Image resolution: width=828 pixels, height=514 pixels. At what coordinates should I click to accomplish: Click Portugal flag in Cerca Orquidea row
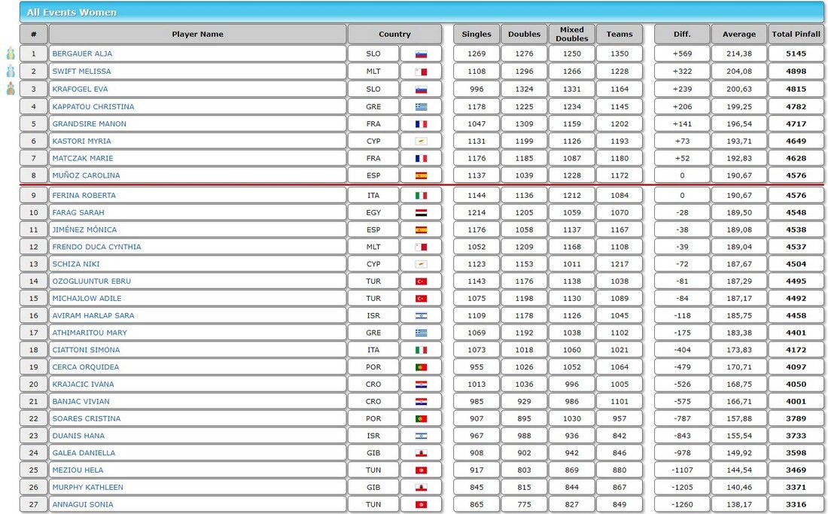tap(421, 366)
